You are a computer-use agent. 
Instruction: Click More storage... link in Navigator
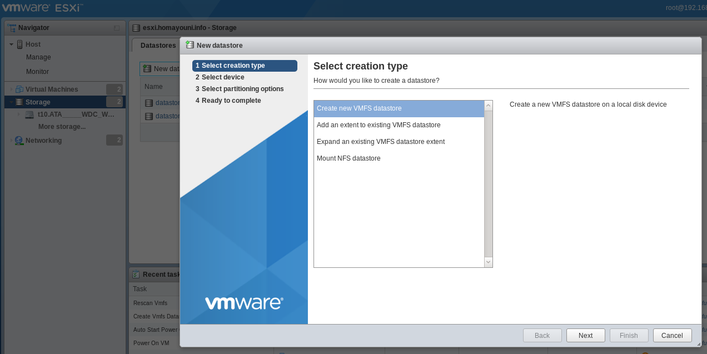(62, 127)
